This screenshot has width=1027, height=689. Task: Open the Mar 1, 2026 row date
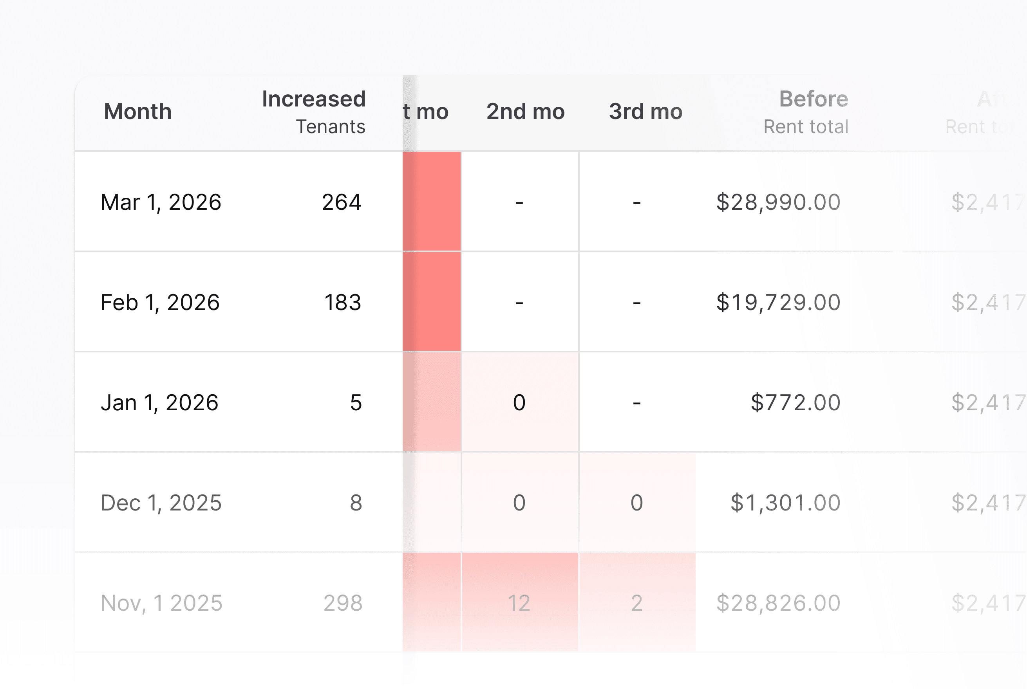161,202
